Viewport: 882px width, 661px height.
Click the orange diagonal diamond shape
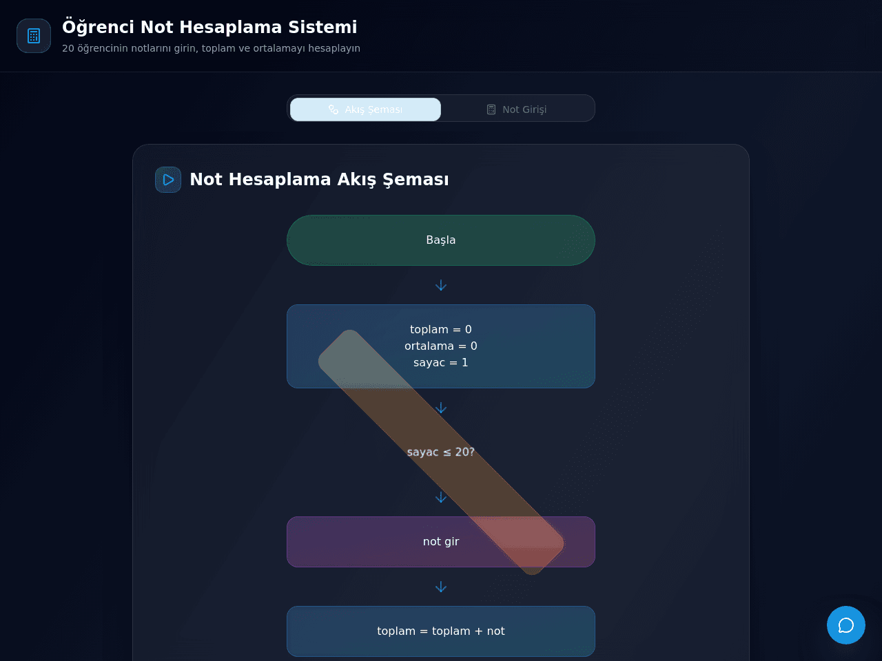click(x=441, y=452)
